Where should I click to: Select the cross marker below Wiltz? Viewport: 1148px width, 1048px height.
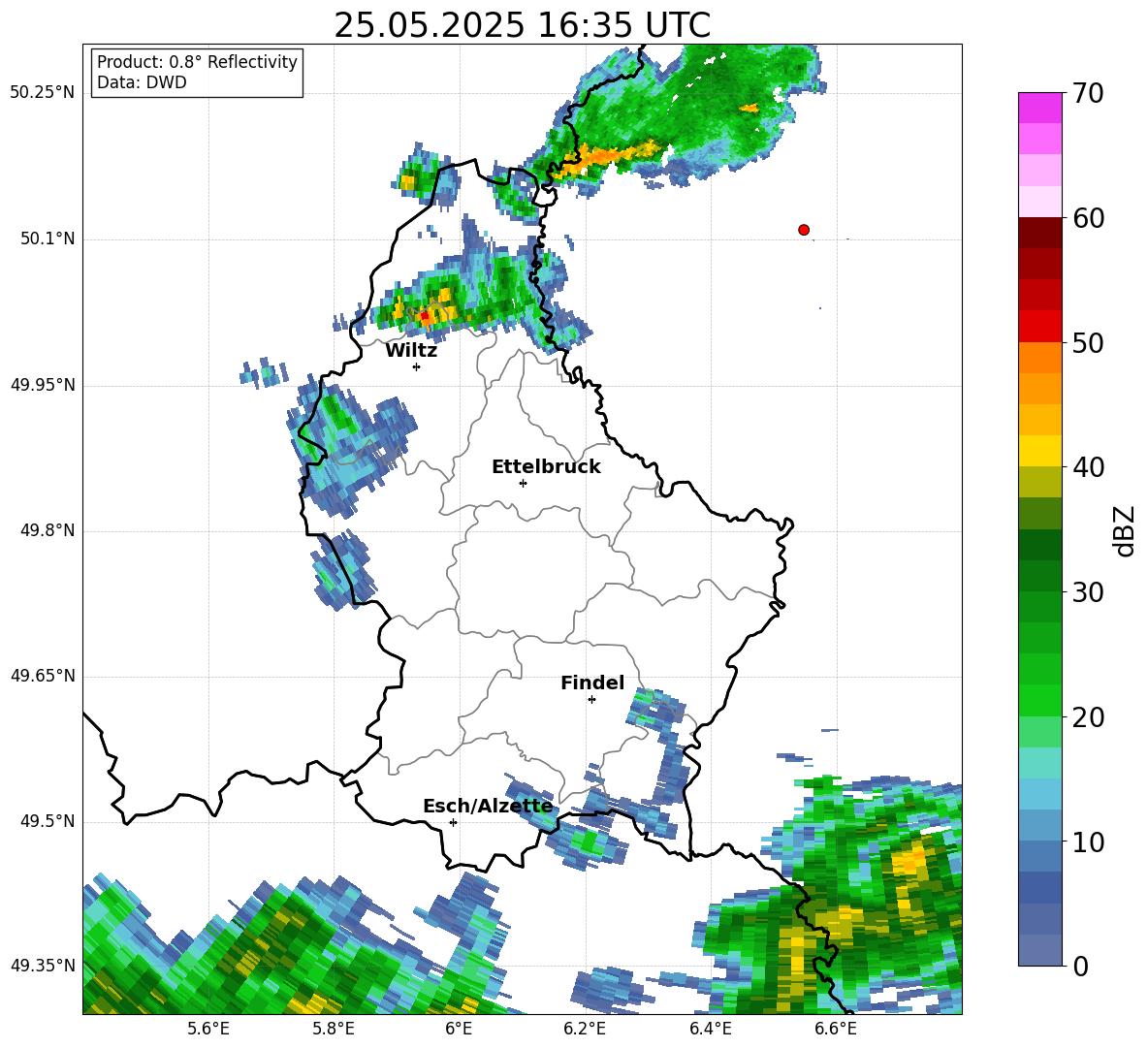pyautogui.click(x=417, y=366)
